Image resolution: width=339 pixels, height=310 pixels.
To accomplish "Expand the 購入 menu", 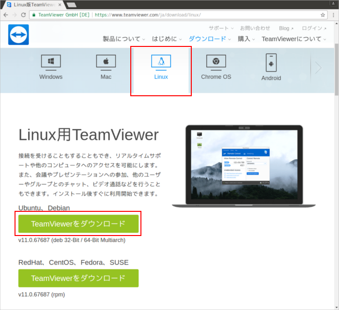I will (246, 39).
